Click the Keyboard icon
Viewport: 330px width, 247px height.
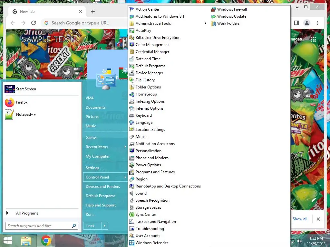click(132, 115)
